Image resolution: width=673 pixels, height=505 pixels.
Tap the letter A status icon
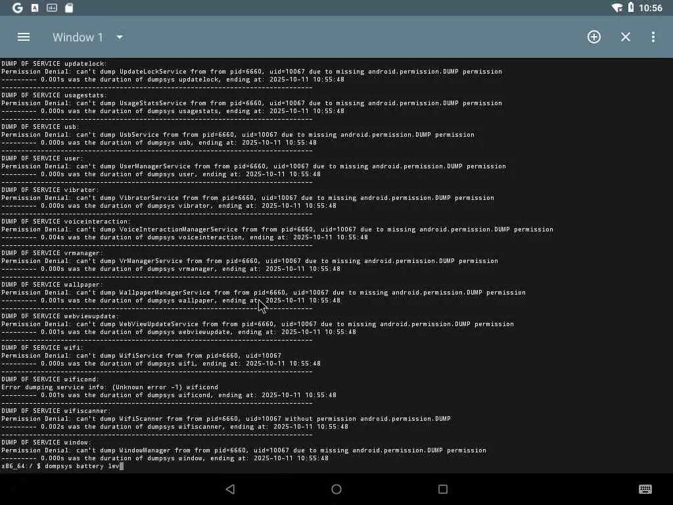(35, 8)
